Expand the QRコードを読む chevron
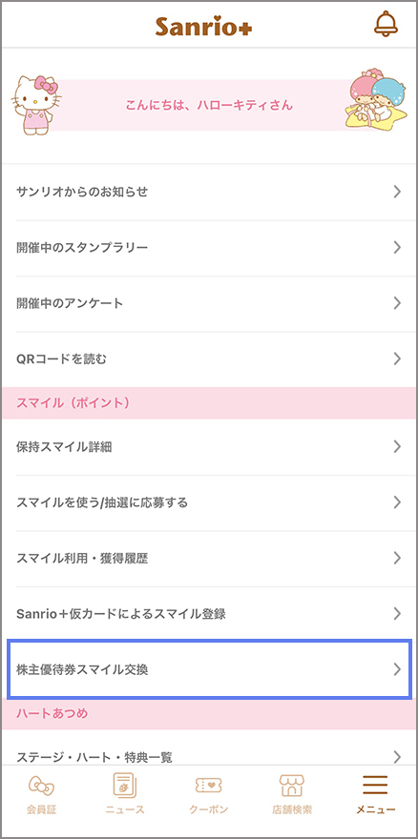Image resolution: width=418 pixels, height=839 pixels. click(x=397, y=359)
